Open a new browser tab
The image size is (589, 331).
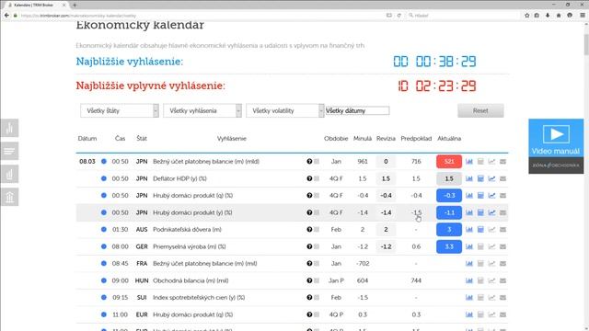pos(75,5)
